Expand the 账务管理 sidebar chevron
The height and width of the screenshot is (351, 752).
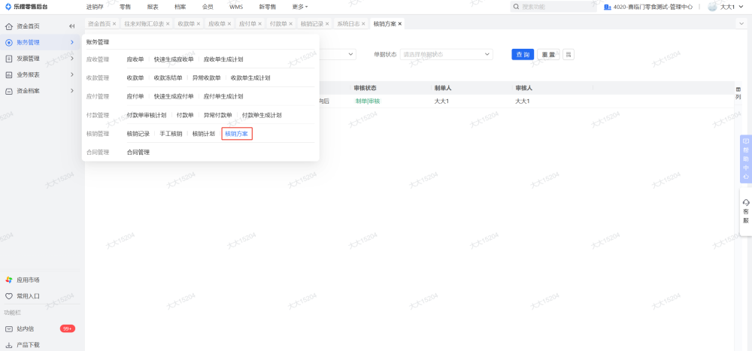pyautogui.click(x=72, y=42)
